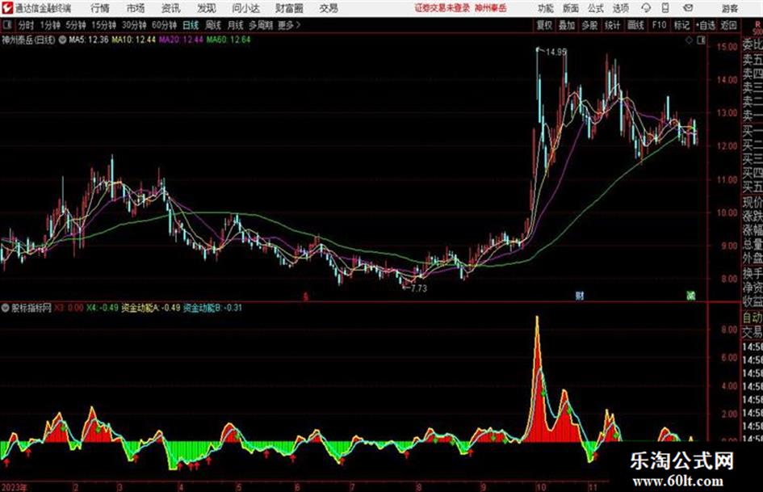Screen dimensions: 763x492
Task: Open the 功能 menu
Action: 546,8
